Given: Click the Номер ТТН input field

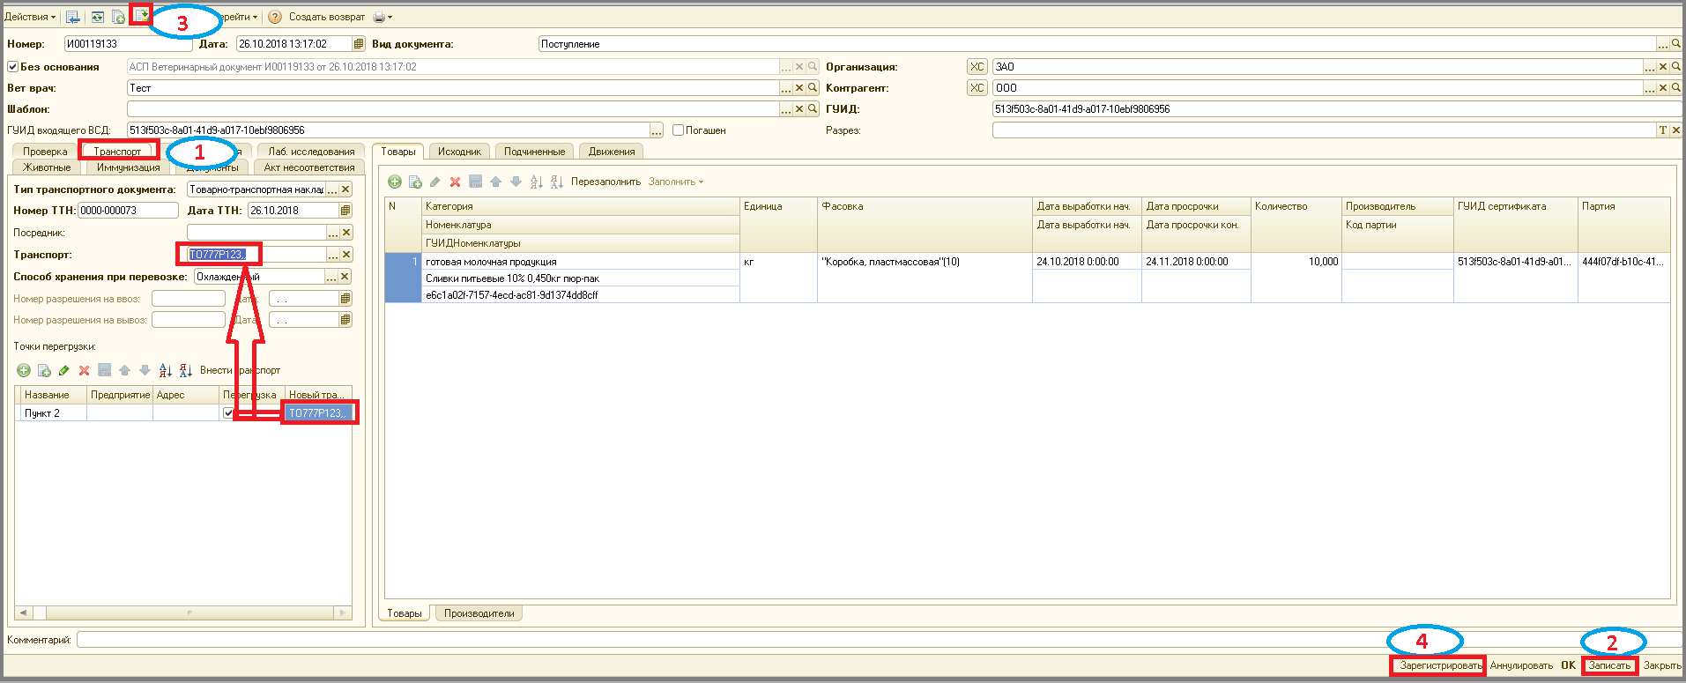Looking at the screenshot, I should click(x=128, y=211).
